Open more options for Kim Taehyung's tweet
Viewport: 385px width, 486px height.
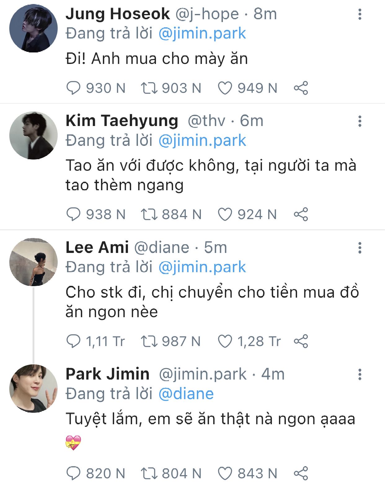click(x=360, y=121)
